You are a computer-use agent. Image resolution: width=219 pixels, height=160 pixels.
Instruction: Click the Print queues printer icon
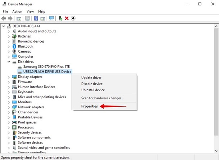point(14,122)
